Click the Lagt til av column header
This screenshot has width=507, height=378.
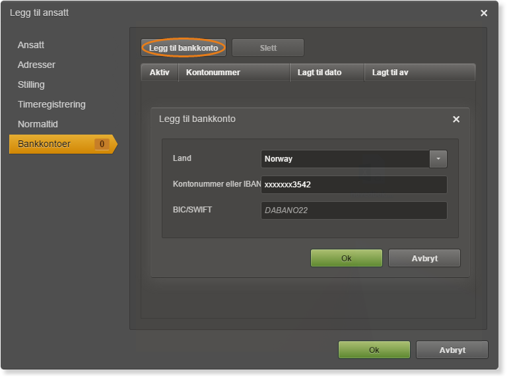pyautogui.click(x=420, y=73)
